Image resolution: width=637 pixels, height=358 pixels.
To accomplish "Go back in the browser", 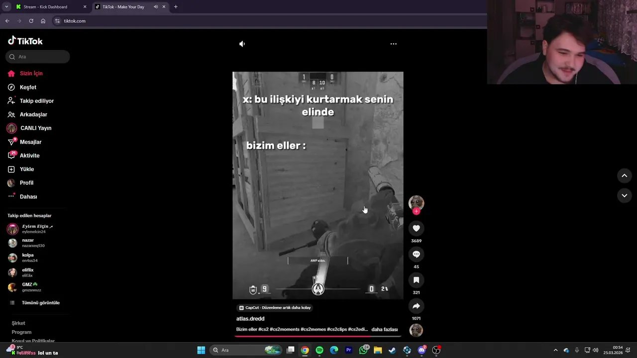I will 7,21.
